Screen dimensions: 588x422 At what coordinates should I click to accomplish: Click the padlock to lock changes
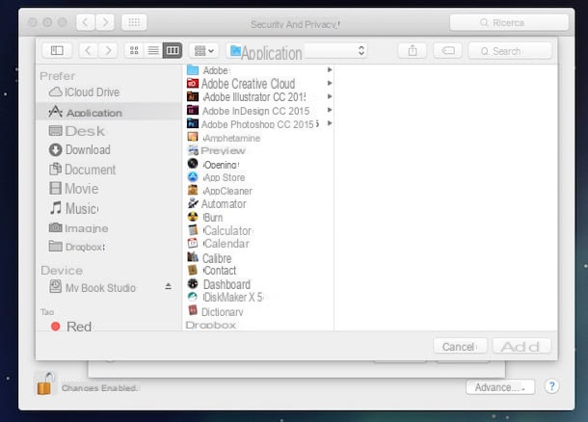pos(45,383)
